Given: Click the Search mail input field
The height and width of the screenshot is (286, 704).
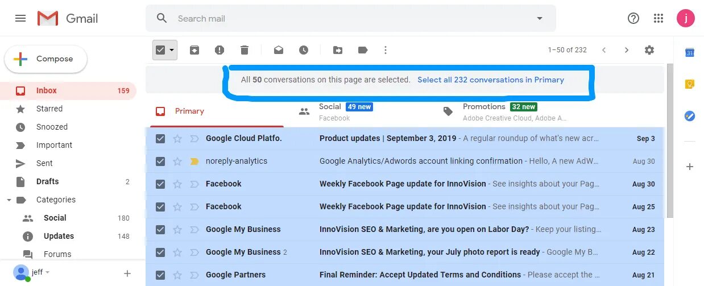Looking at the screenshot, I should [341, 18].
